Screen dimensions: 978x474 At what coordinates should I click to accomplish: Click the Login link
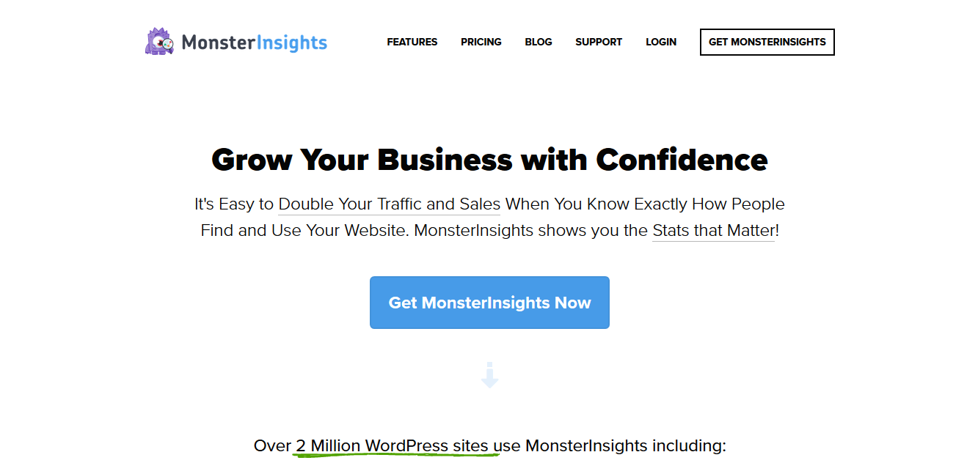661,42
